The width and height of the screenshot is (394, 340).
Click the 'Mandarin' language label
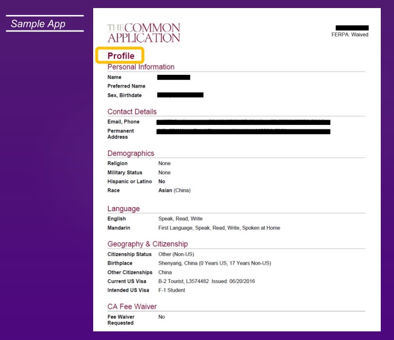coord(119,228)
